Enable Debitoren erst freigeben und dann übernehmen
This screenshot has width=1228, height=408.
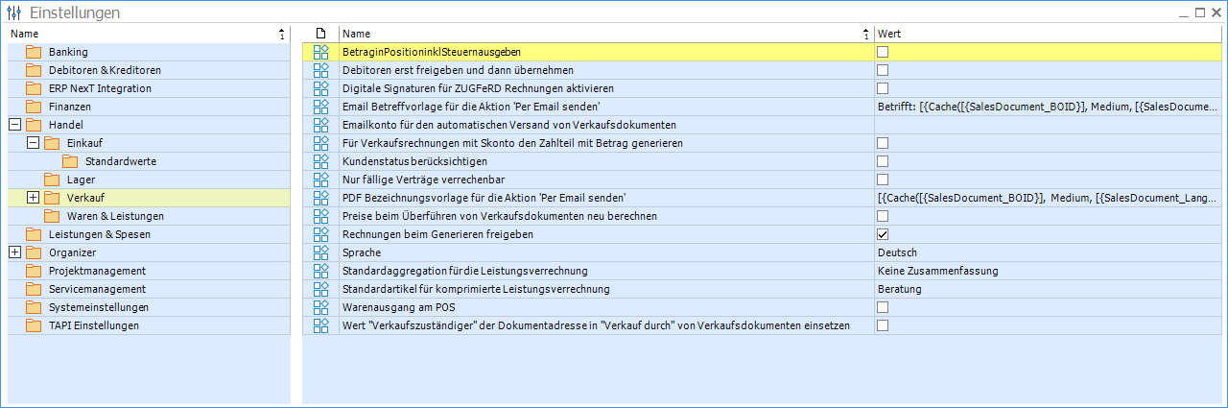point(883,70)
